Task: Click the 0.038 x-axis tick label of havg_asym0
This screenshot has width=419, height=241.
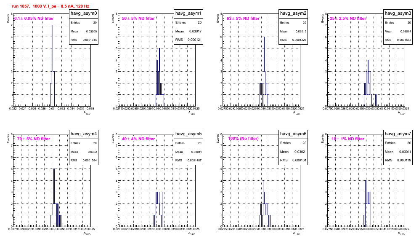Action: point(90,109)
